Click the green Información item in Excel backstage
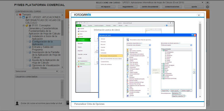 (x=83, y=40)
